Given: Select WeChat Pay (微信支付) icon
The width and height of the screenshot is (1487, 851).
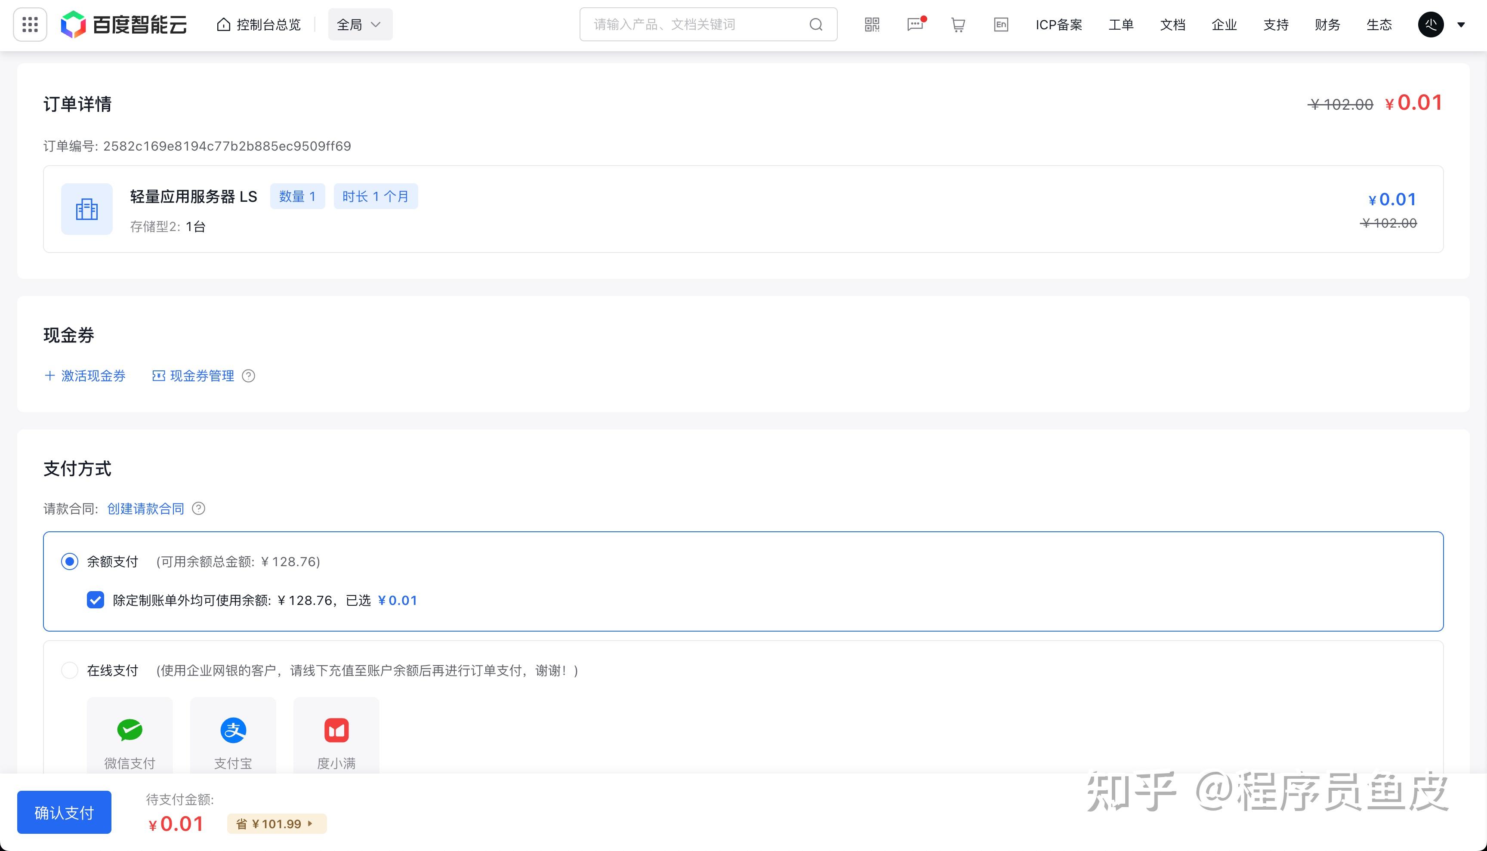Looking at the screenshot, I should coord(130,730).
